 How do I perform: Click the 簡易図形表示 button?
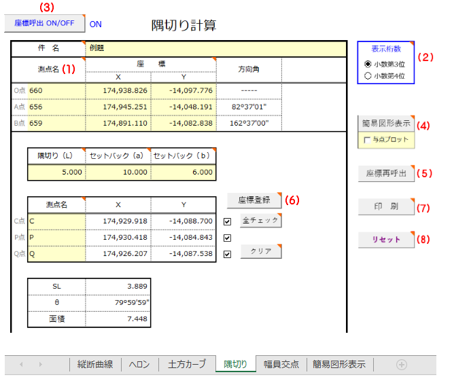tap(386, 124)
